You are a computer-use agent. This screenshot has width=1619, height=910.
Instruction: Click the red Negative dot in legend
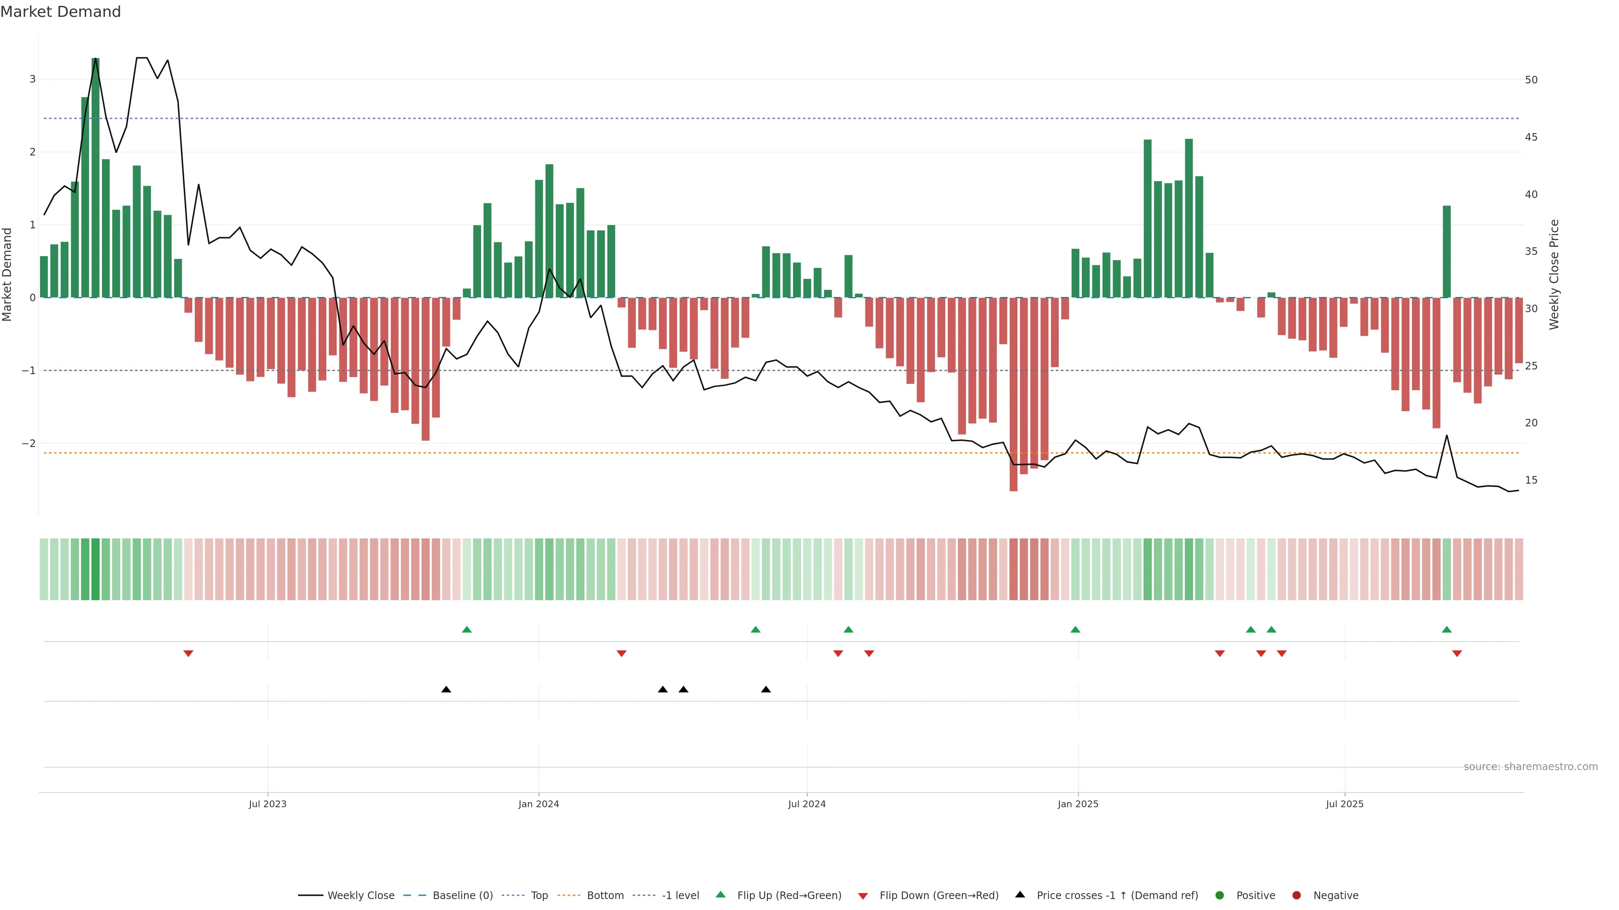click(1296, 896)
